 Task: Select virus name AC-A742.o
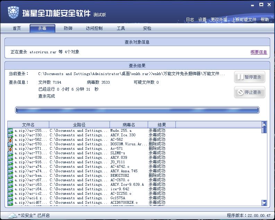120,167
